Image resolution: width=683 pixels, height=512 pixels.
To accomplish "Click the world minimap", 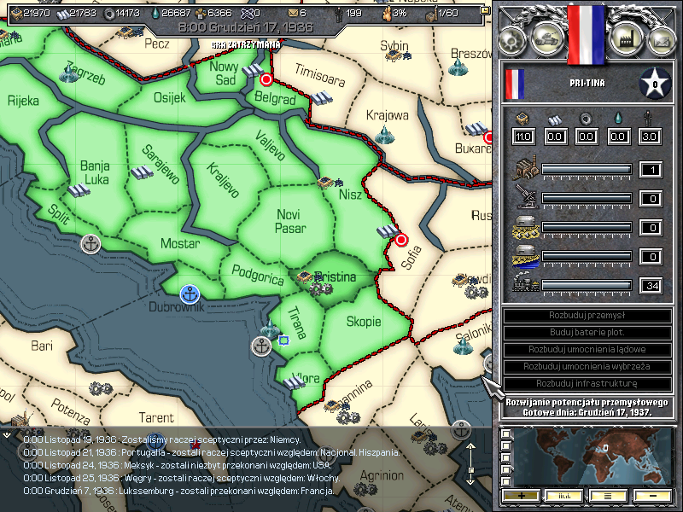I will (x=593, y=457).
